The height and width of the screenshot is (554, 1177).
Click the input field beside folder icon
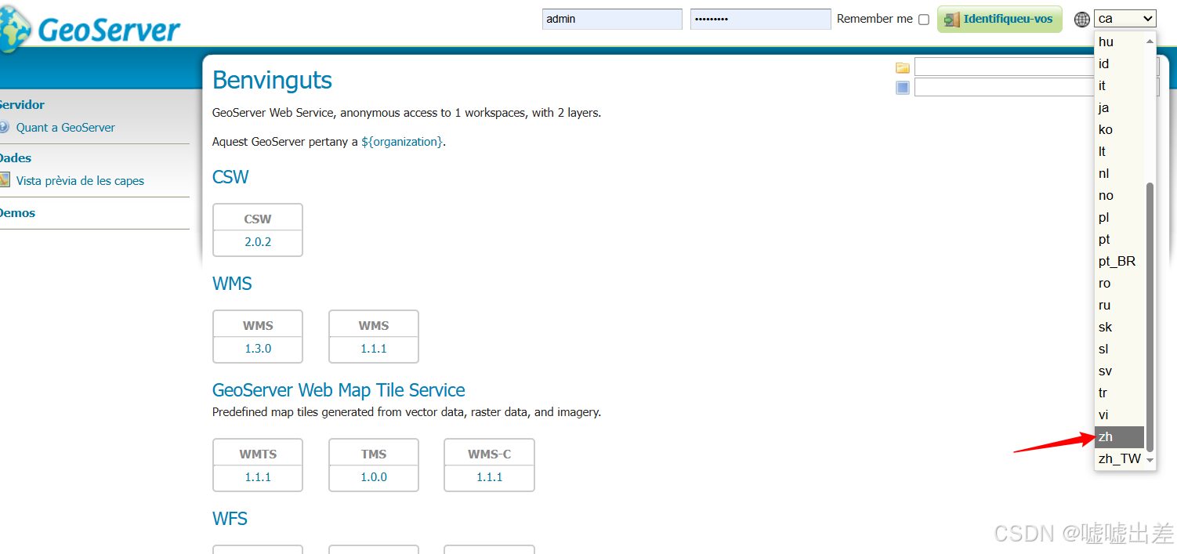(x=1004, y=67)
